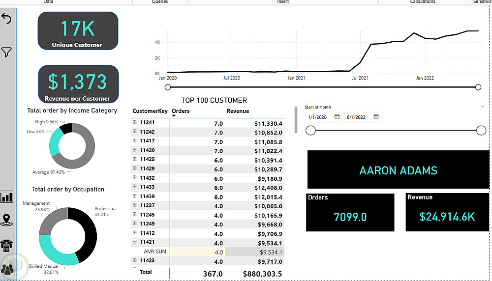Open the bar chart page icon
Viewport: 492px width, 281px height.
click(6, 197)
